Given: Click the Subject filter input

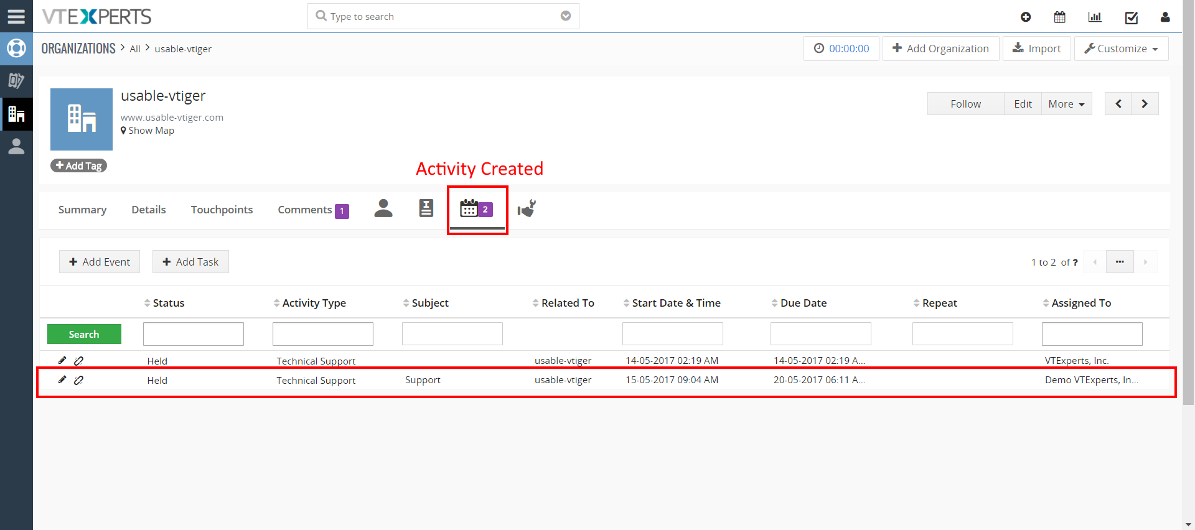Looking at the screenshot, I should [x=452, y=334].
